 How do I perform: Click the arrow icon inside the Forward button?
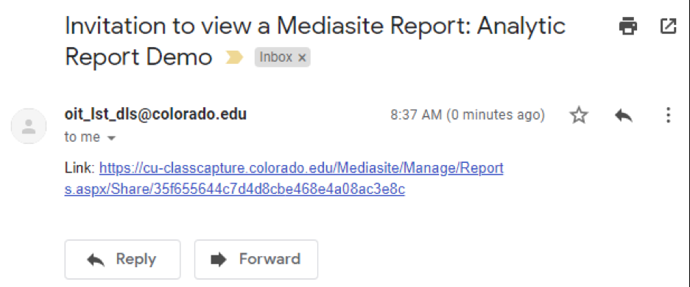pyautogui.click(x=218, y=260)
